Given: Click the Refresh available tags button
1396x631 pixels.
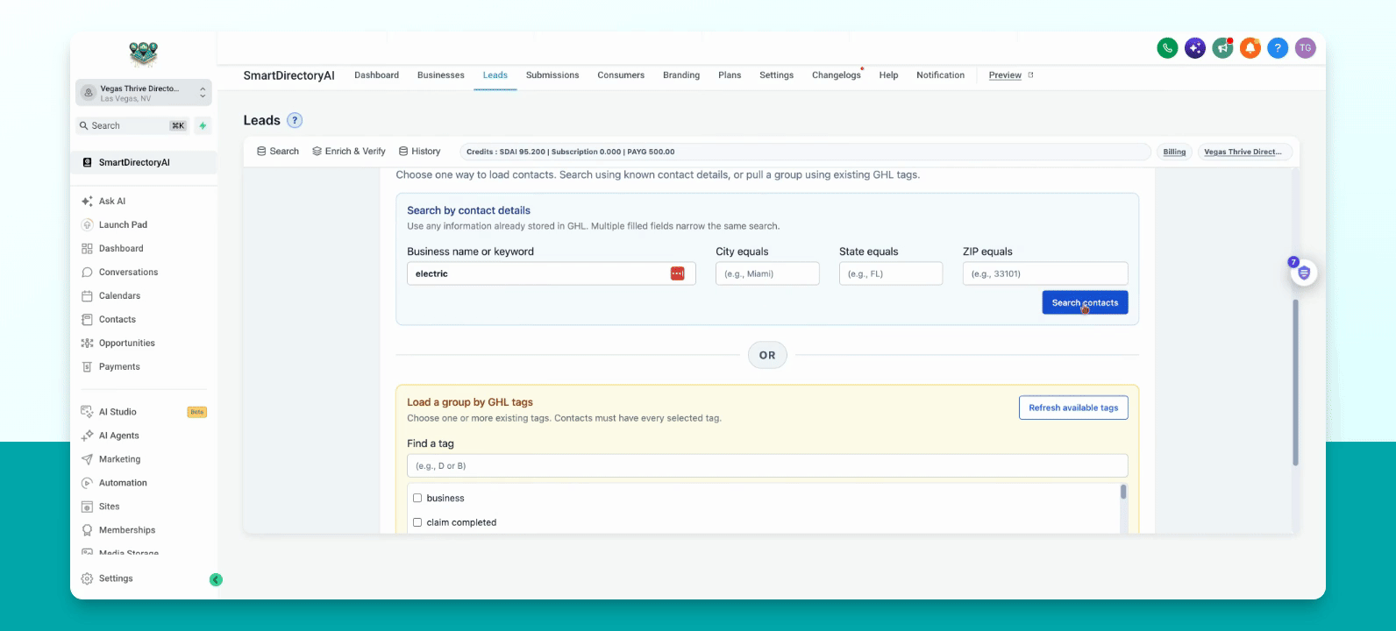Looking at the screenshot, I should pyautogui.click(x=1073, y=408).
